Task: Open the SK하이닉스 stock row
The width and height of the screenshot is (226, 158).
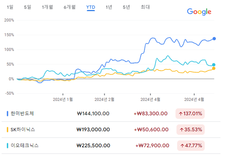Action: click(x=111, y=129)
